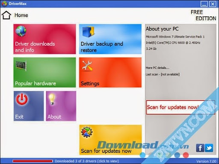Screen dimensions: 219x164
Task: Click the Intel(R) Core(TM)2 CPU 6600 text
Action: pyautogui.click(x=173, y=43)
